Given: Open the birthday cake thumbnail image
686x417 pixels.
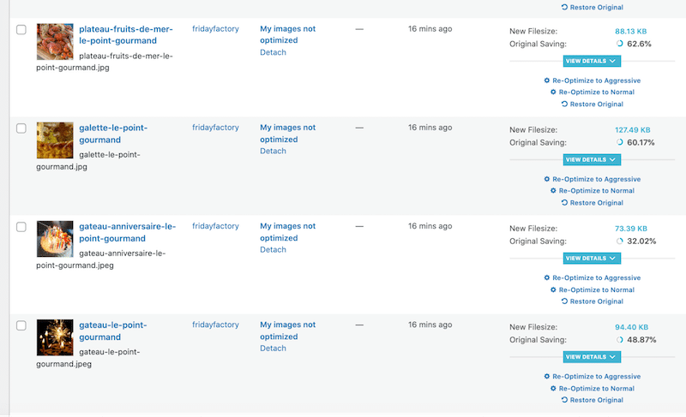Looking at the screenshot, I should pos(55,239).
